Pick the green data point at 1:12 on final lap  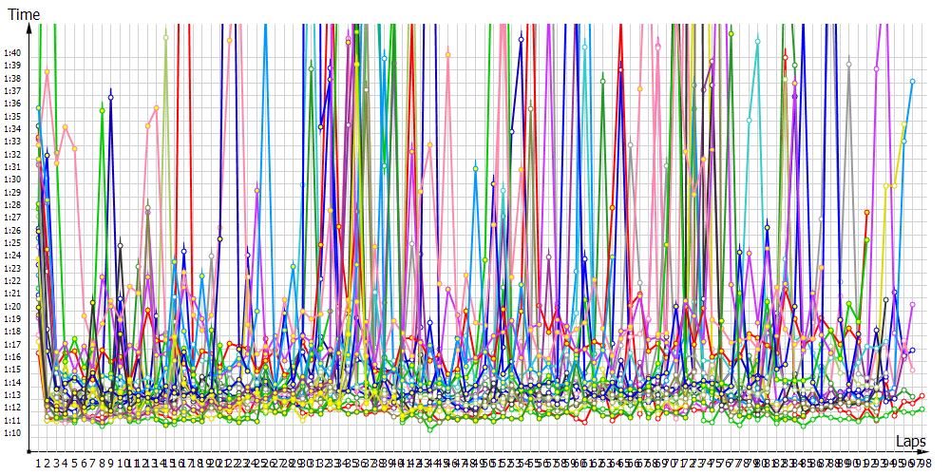point(921,409)
